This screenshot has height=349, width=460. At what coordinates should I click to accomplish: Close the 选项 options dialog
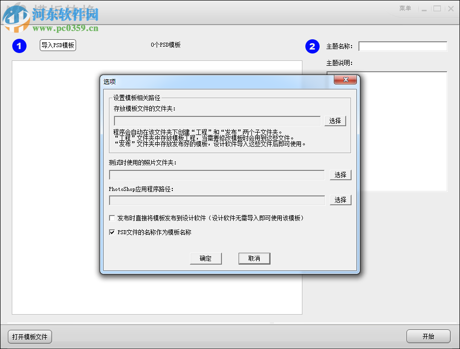coord(346,80)
